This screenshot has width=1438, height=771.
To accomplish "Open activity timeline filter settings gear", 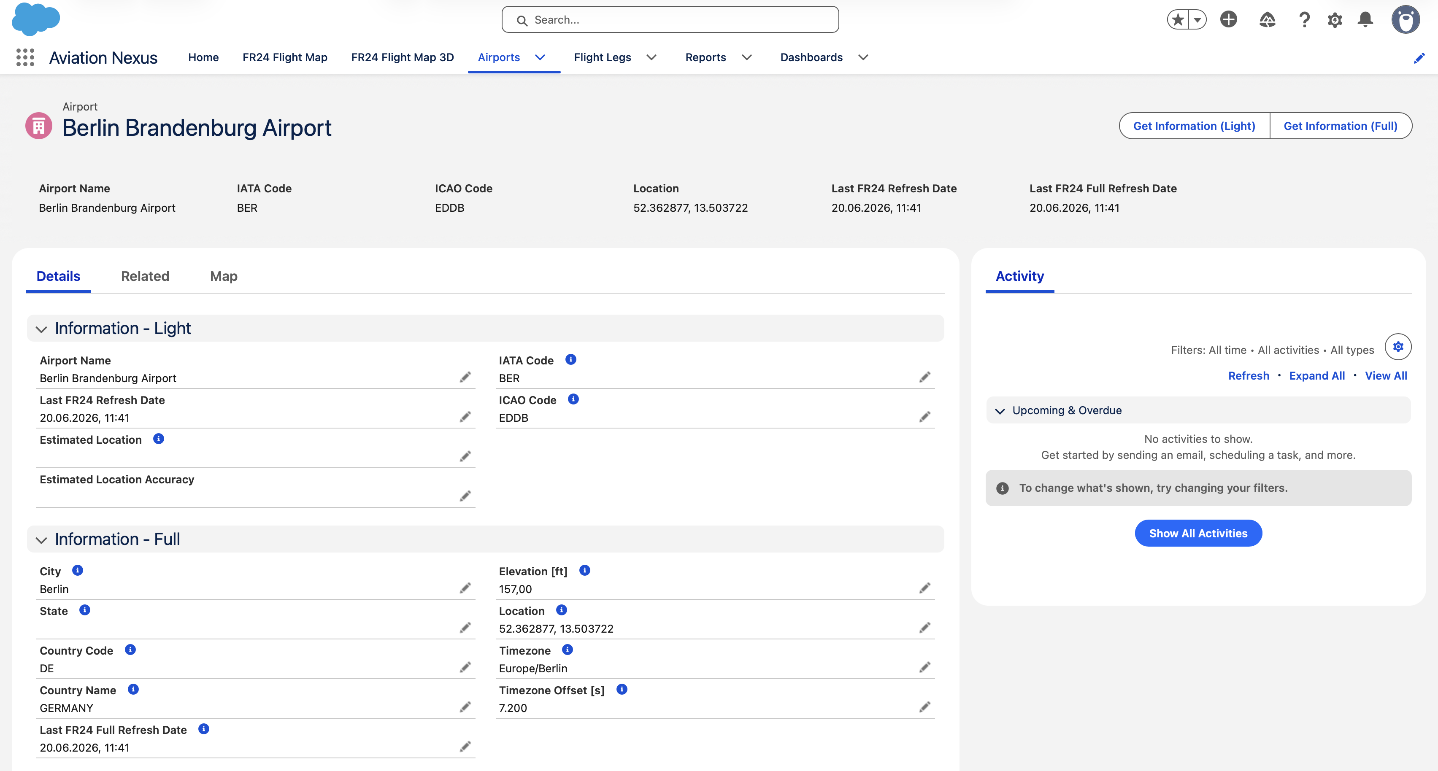I will tap(1398, 347).
